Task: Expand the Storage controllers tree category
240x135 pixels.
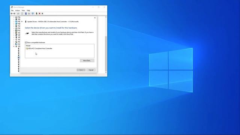Action: pos(14,42)
